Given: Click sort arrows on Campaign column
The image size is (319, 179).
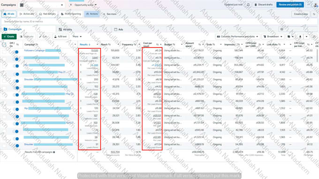Looking at the screenshot, I should click(x=37, y=44).
